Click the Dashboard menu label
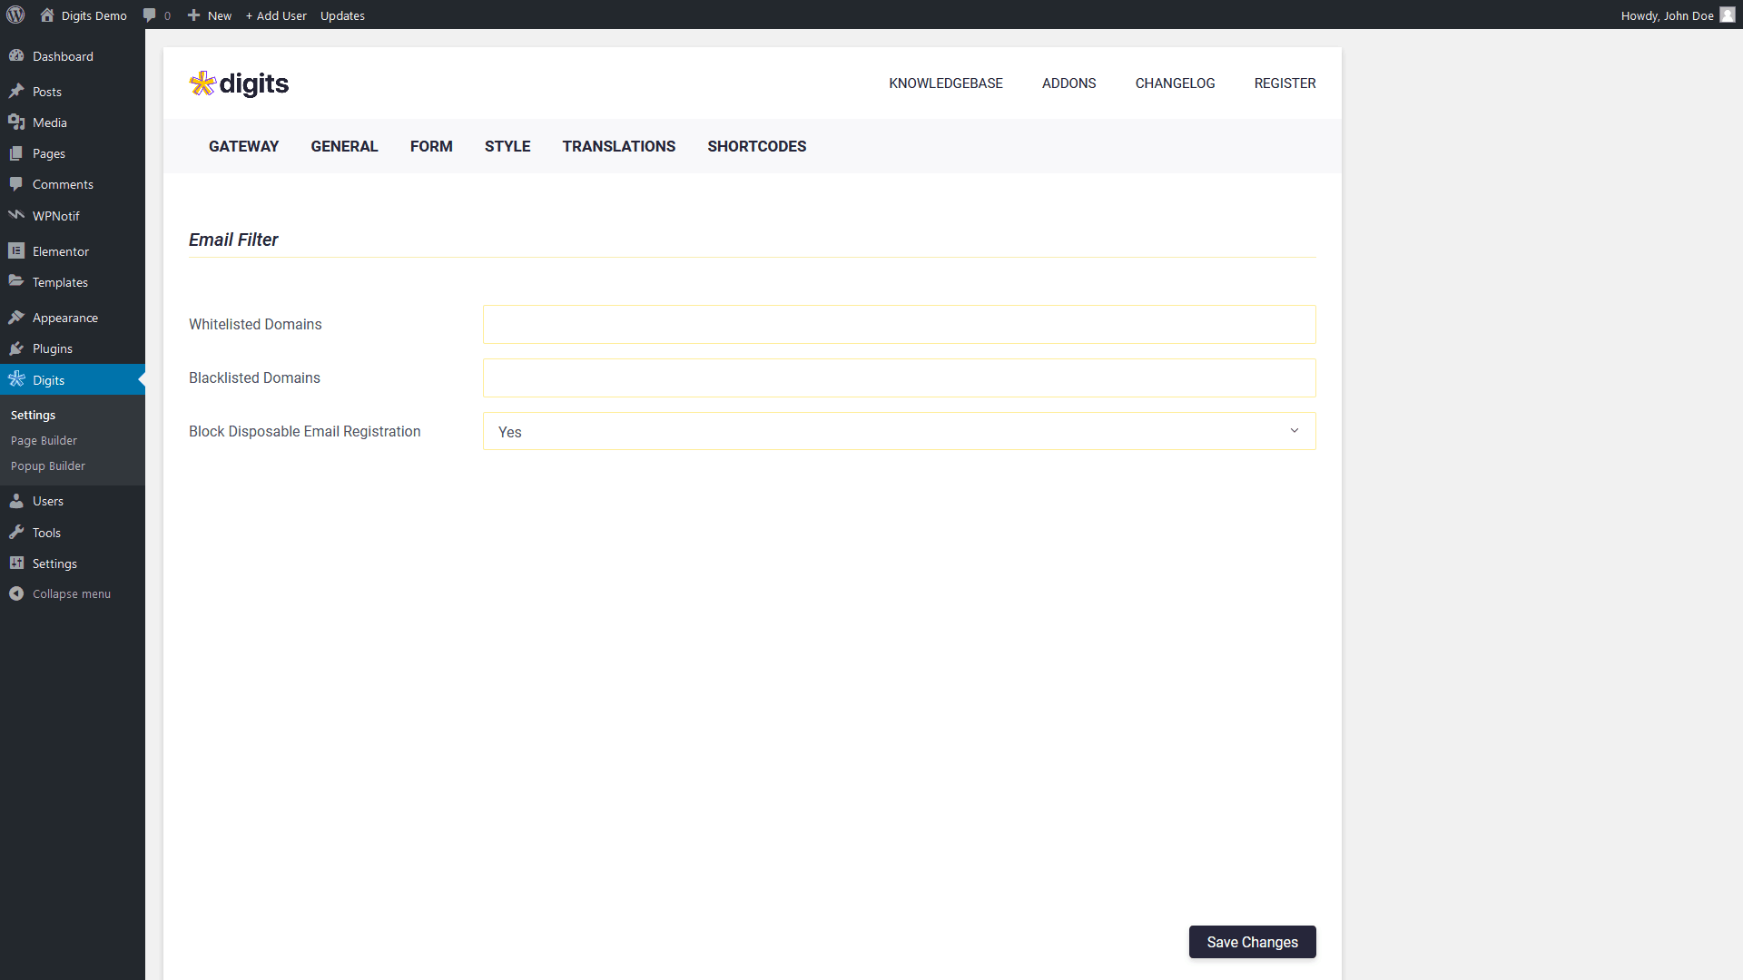The image size is (1743, 980). pyautogui.click(x=63, y=56)
